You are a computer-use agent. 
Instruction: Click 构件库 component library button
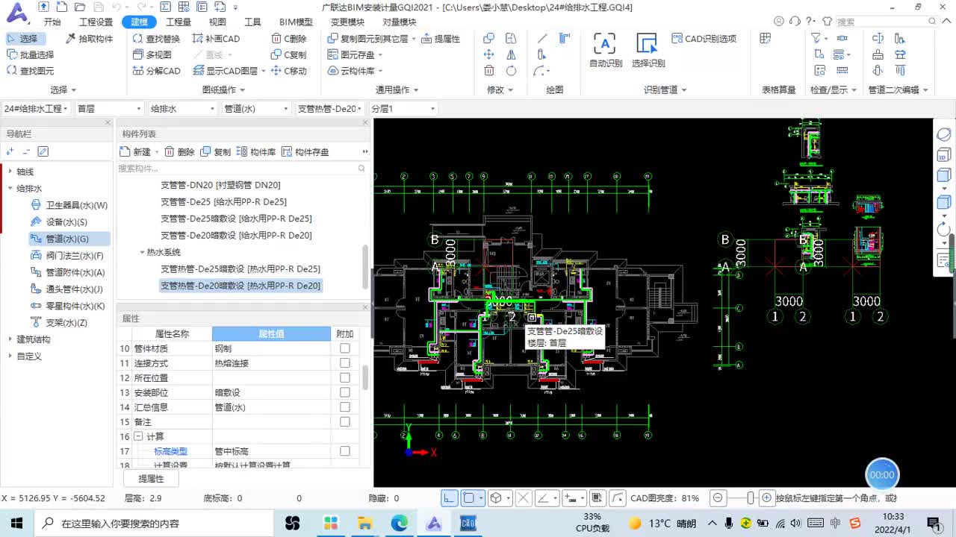coord(256,151)
